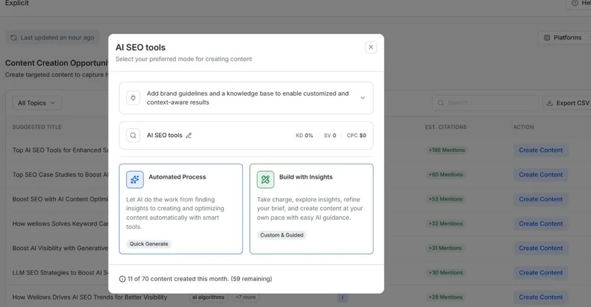This screenshot has width=591, height=307.
Task: Select the Automated Process card
Action: [180, 209]
